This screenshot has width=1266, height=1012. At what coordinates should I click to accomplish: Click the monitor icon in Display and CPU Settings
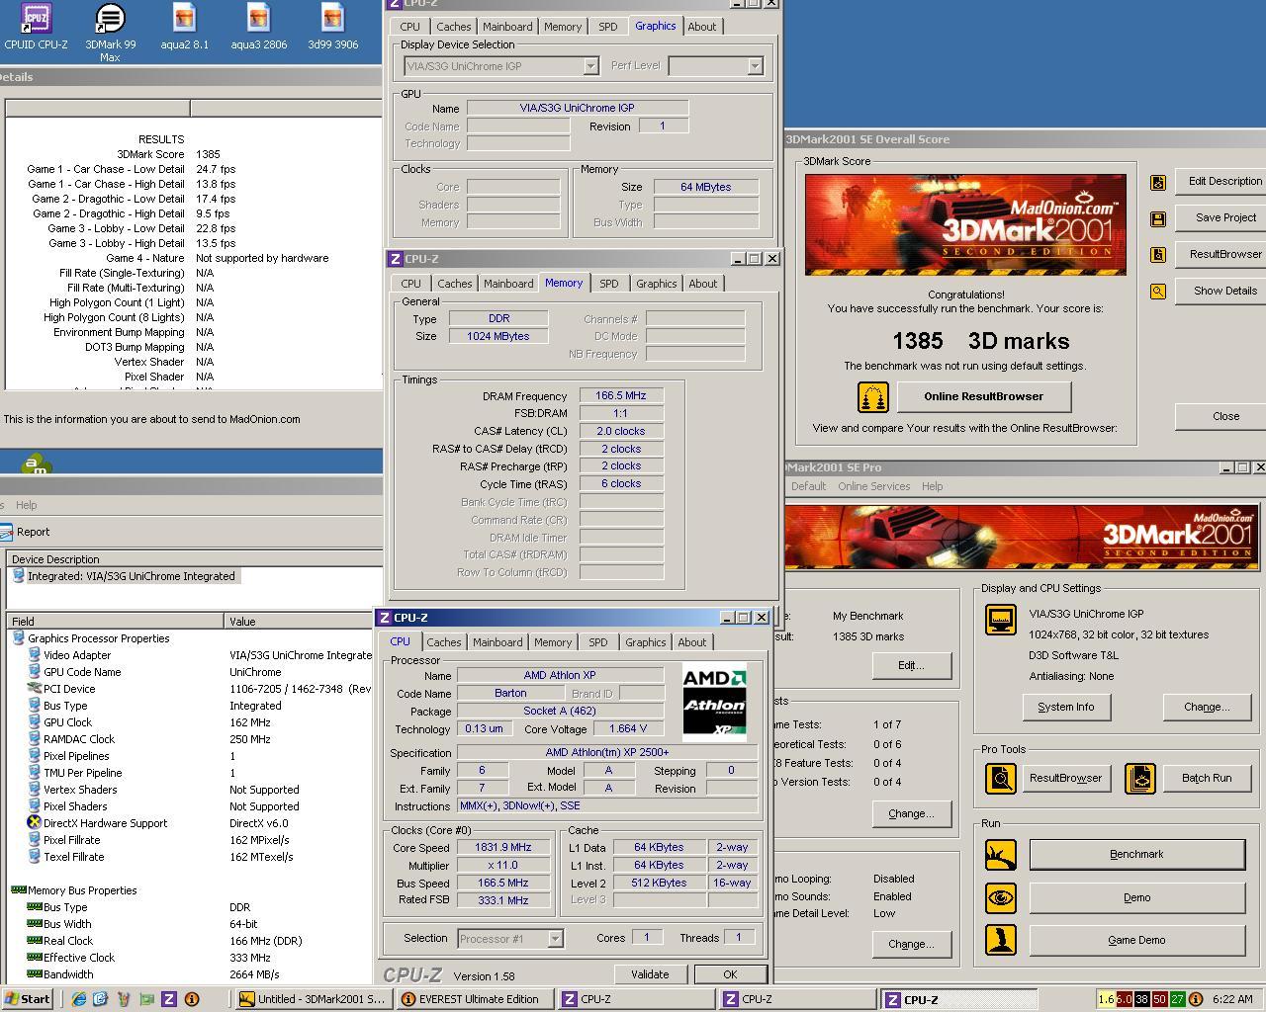[1001, 620]
